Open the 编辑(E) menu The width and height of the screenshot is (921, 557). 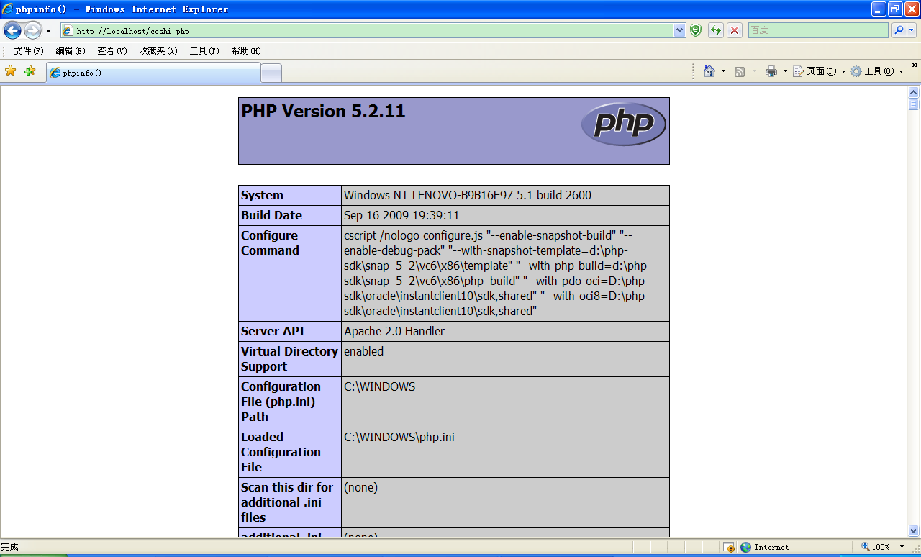(x=71, y=51)
